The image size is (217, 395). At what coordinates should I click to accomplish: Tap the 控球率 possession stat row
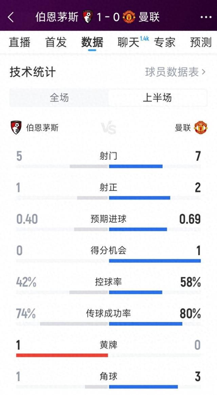click(108, 282)
